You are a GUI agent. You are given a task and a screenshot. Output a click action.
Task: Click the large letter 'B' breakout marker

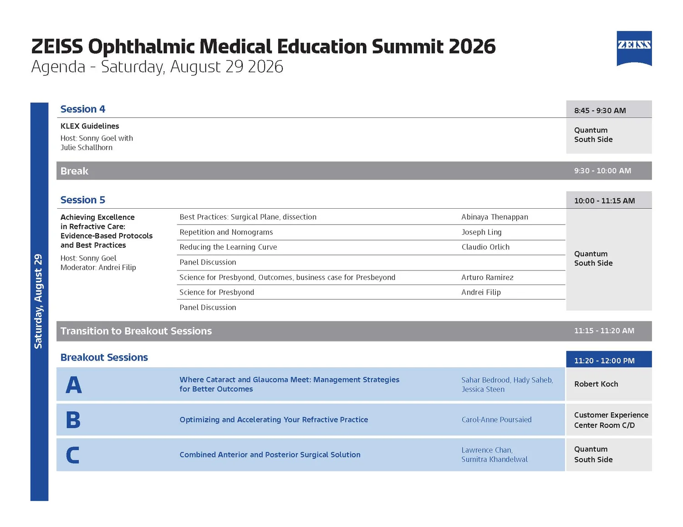73,420
